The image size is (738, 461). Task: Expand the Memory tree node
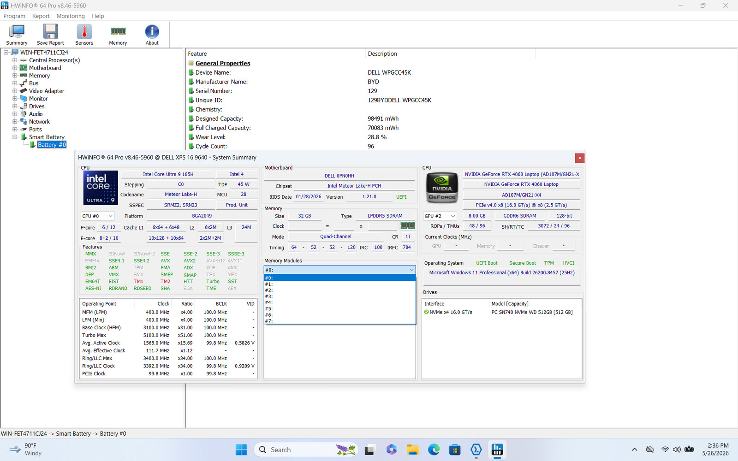[x=15, y=76]
